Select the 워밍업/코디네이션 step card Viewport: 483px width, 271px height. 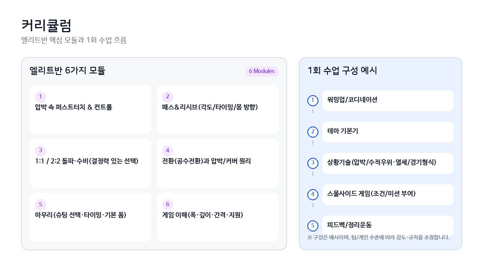(x=388, y=101)
